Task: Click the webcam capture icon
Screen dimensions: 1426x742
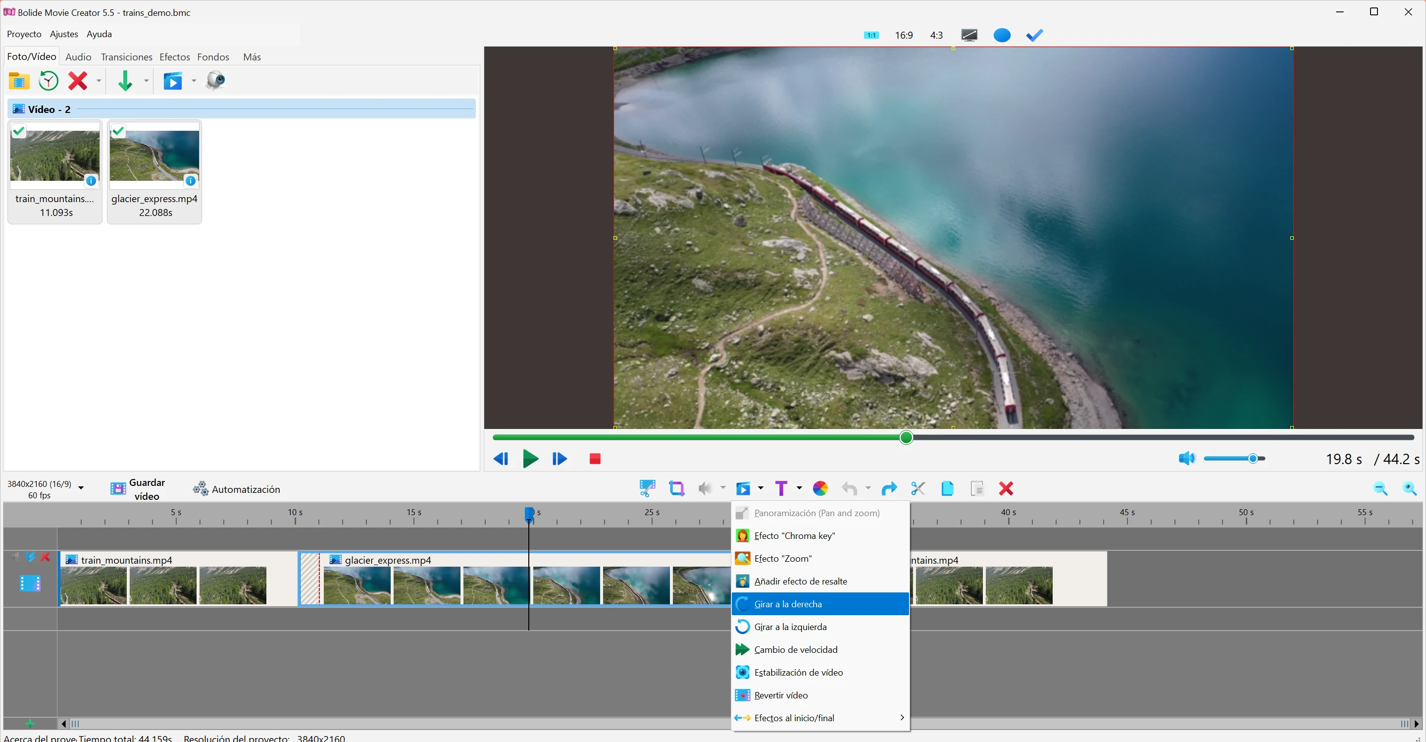Action: pos(215,81)
